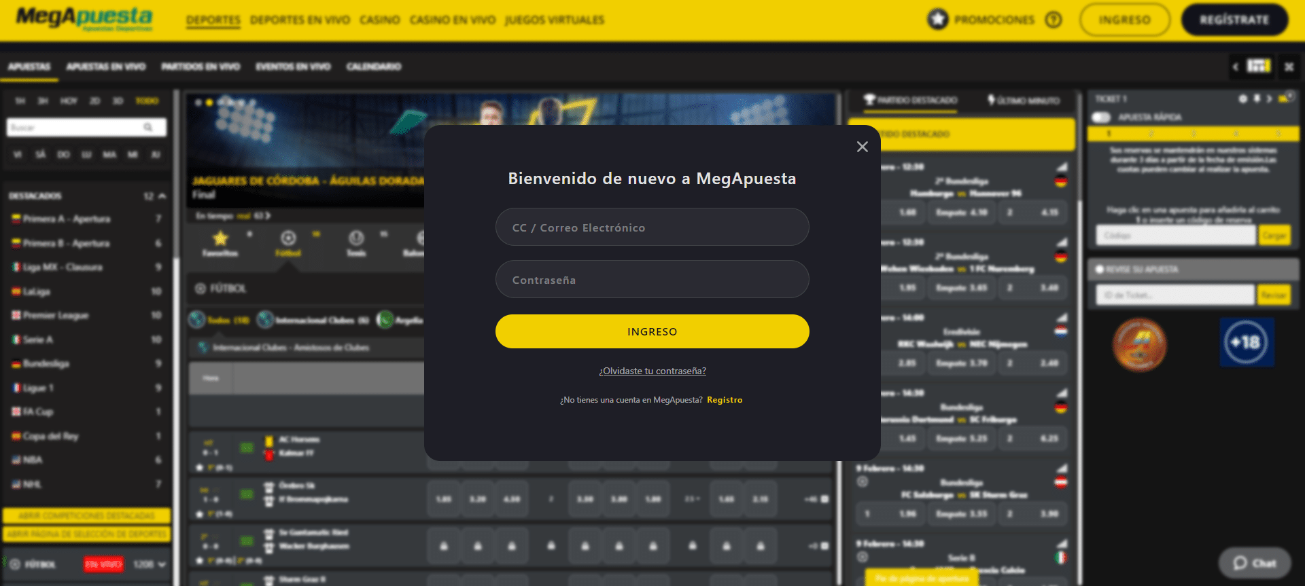Open Ligue 1 in the sidebar
Screen dimensions: 1305x586
(86, 388)
